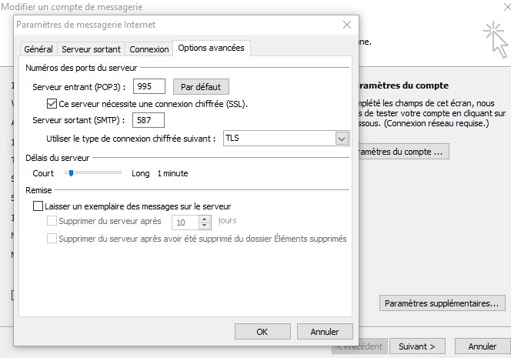Click the Suivant button
Image resolution: width=511 pixels, height=358 pixels.
pos(417,346)
